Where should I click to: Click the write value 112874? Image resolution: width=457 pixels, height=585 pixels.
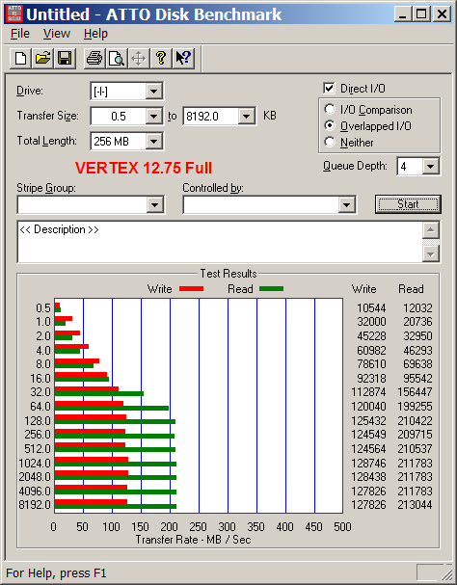(x=368, y=391)
